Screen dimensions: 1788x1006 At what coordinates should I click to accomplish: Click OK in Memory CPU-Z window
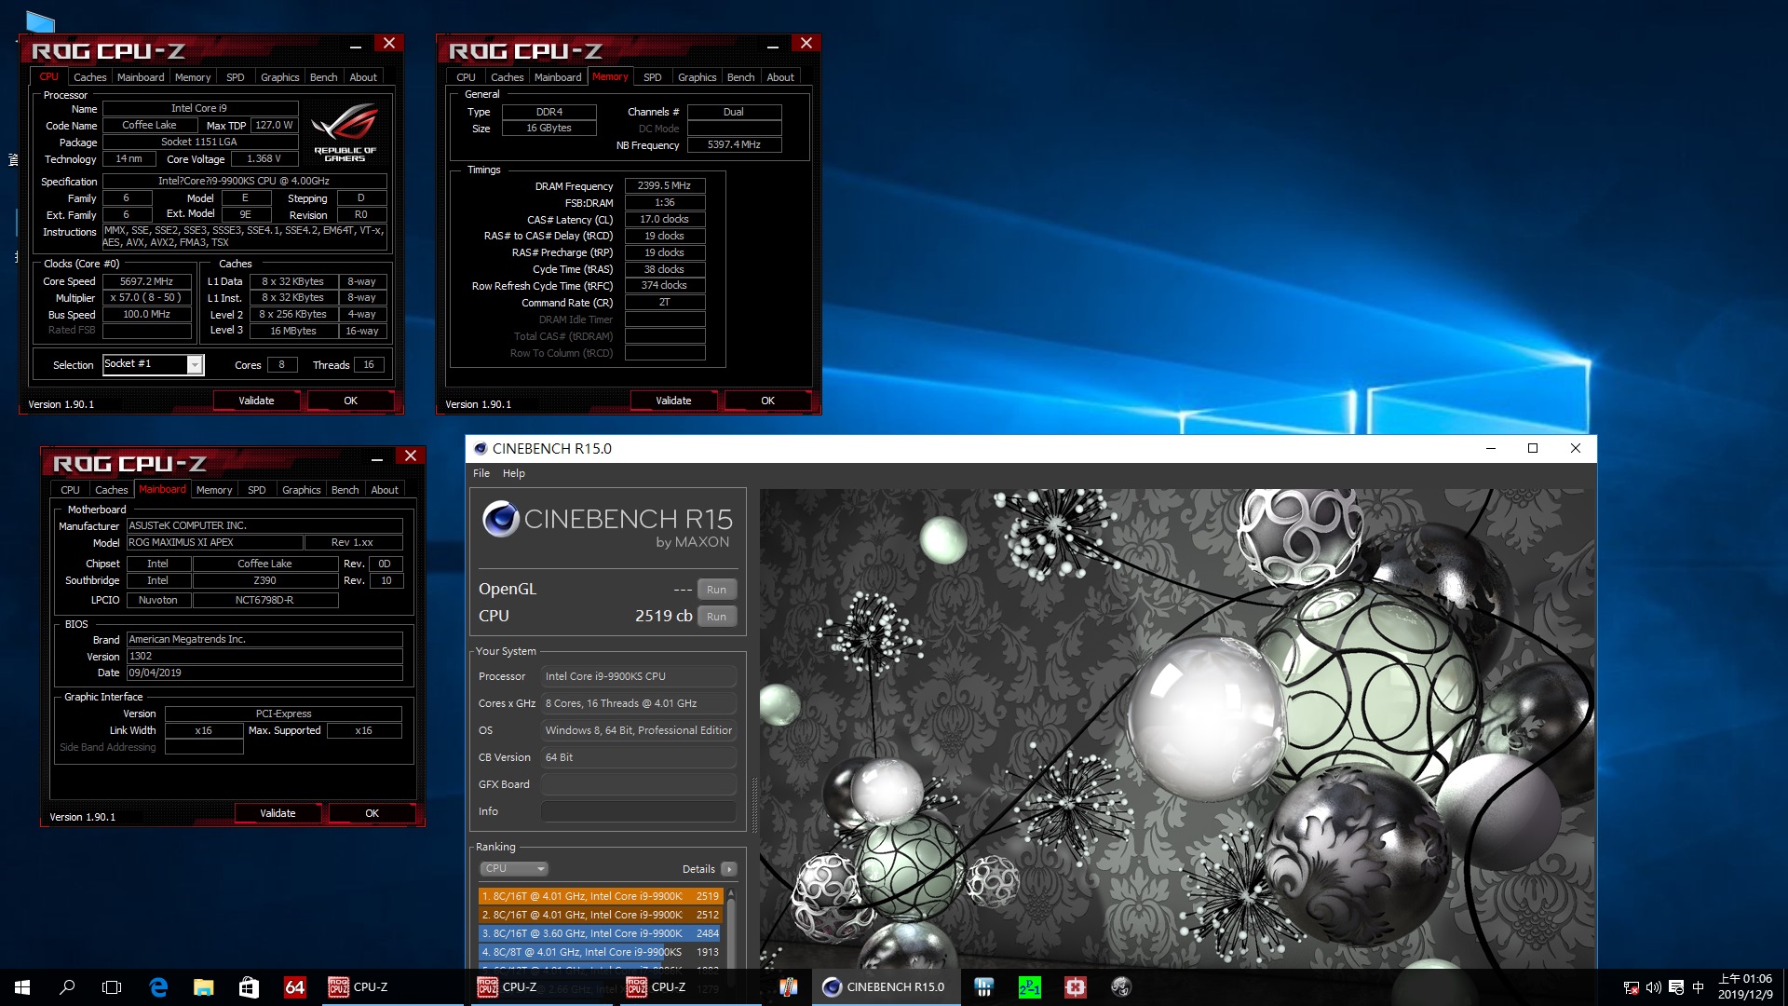[767, 401]
